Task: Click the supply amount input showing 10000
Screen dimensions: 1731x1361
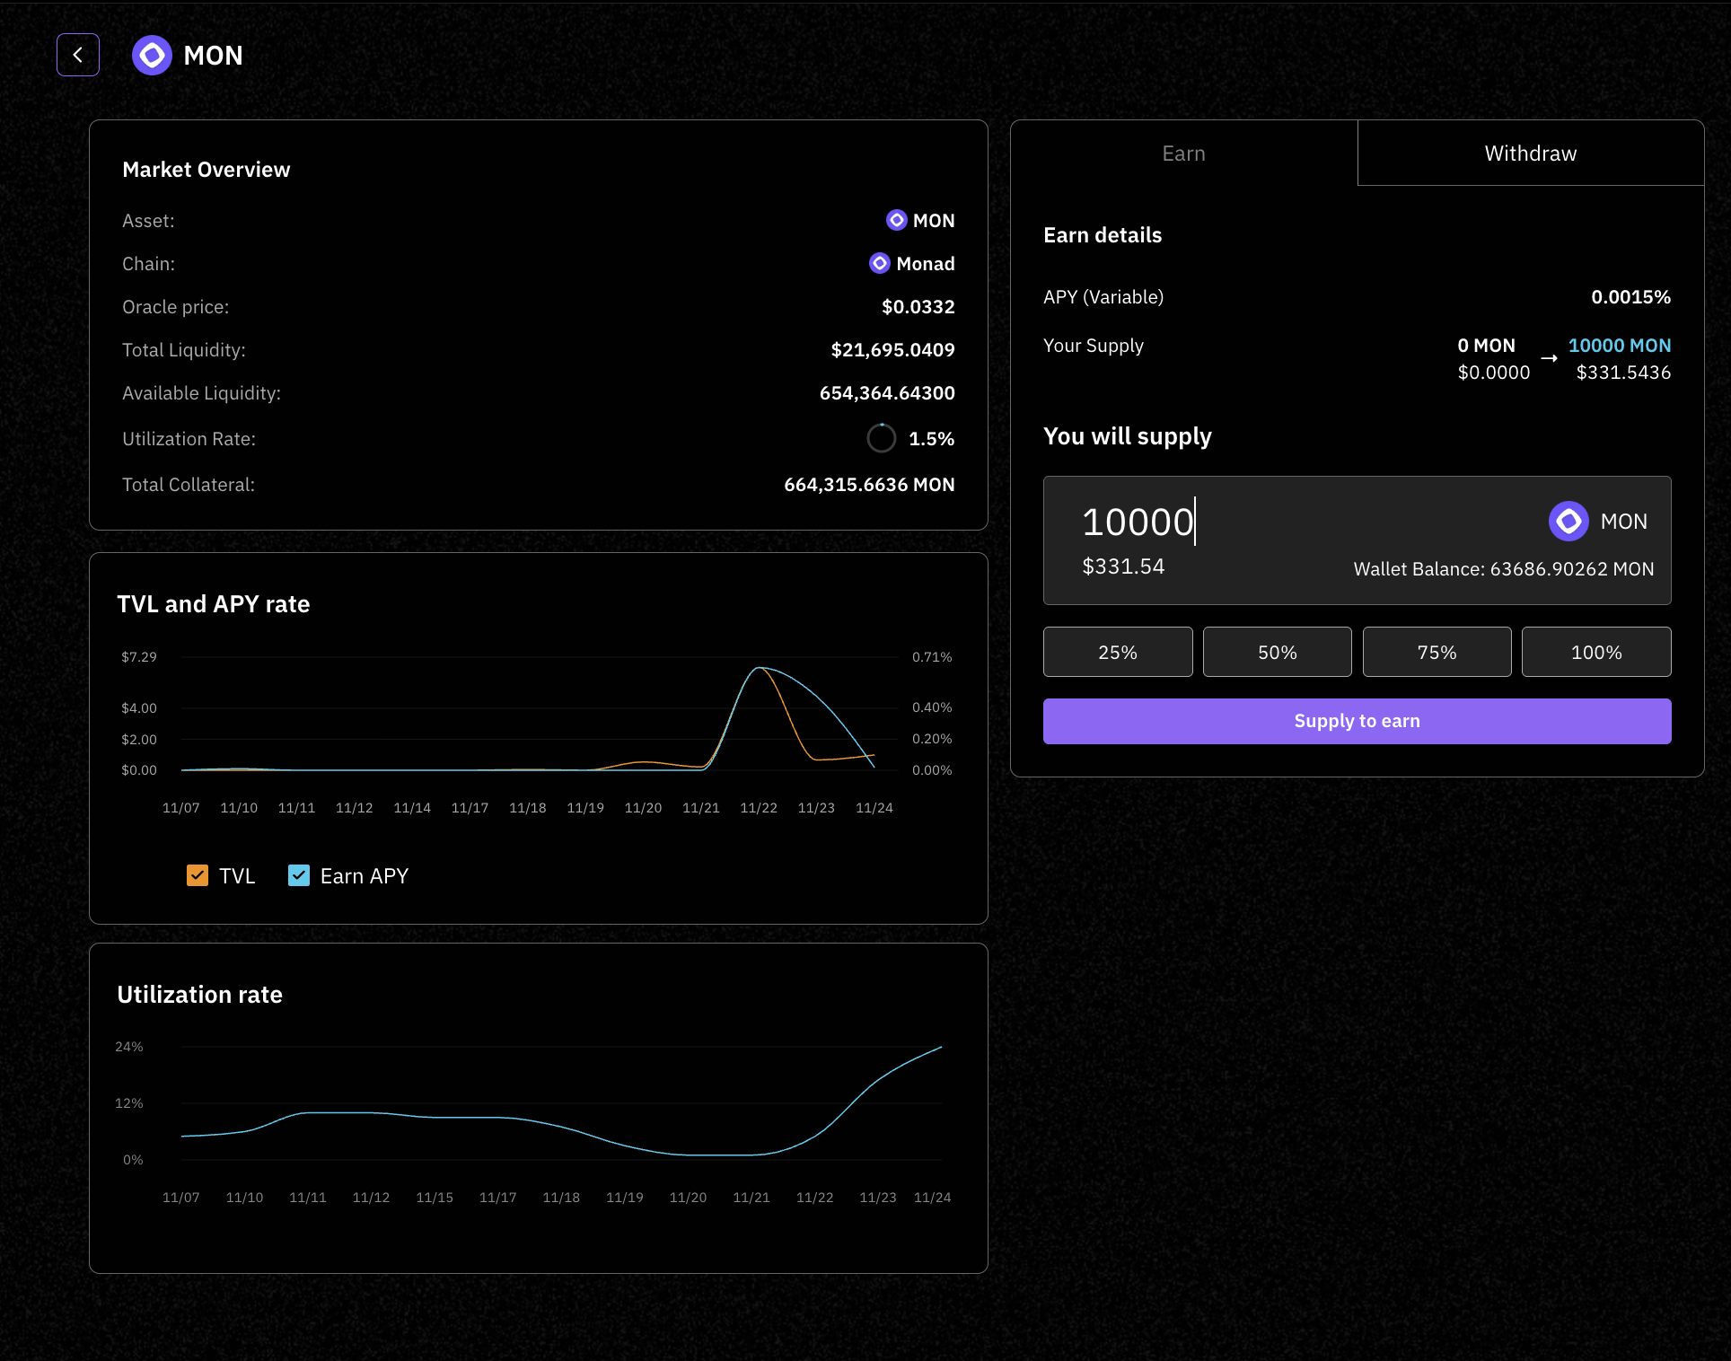Action: [1138, 522]
